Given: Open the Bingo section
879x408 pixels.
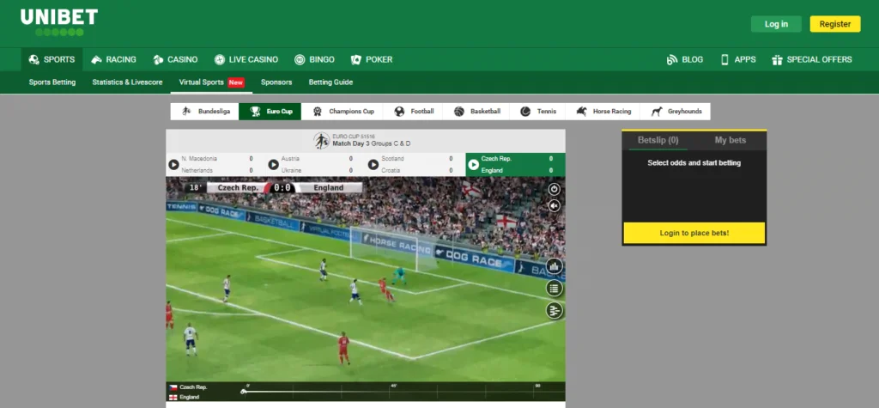Looking at the screenshot, I should (314, 59).
